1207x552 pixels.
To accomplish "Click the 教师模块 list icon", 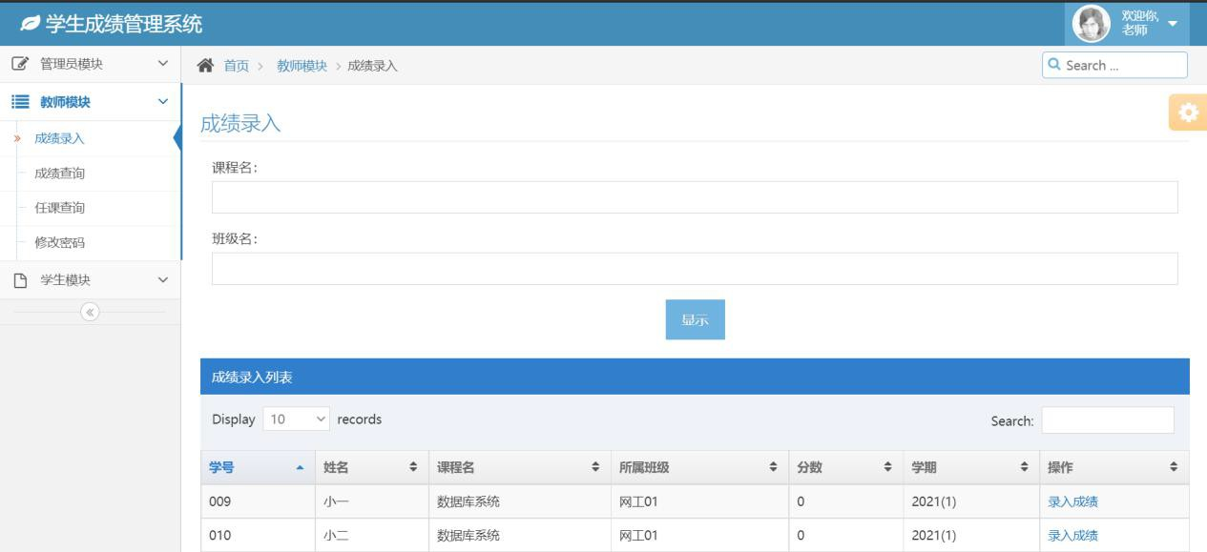I will pos(20,102).
